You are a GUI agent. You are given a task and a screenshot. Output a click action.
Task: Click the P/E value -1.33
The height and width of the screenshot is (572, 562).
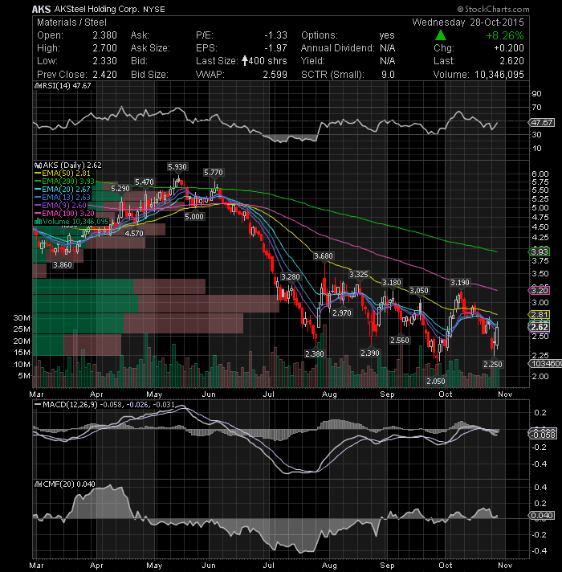coord(276,35)
